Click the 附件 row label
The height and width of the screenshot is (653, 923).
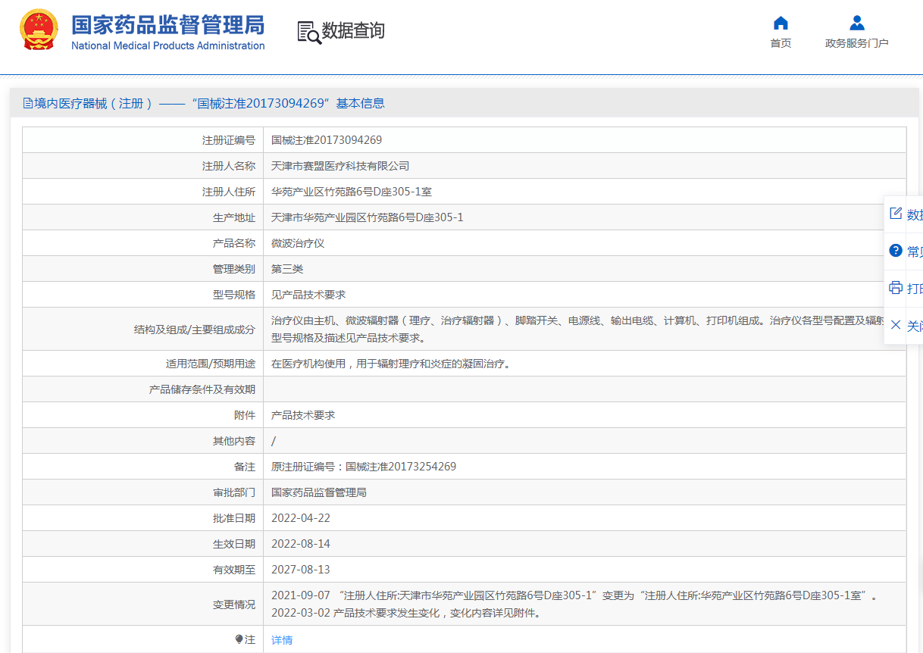coord(245,415)
